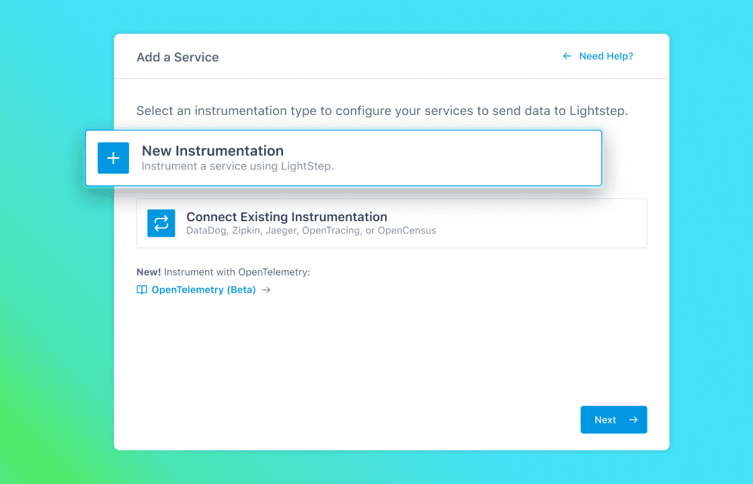Click the "Add a Service" dialog title
The width and height of the screenshot is (753, 484).
177,57
